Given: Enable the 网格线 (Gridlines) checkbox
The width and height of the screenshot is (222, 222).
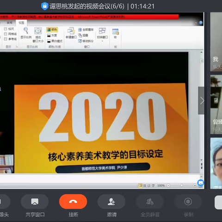Looking at the screenshot, I should pos(6,34).
